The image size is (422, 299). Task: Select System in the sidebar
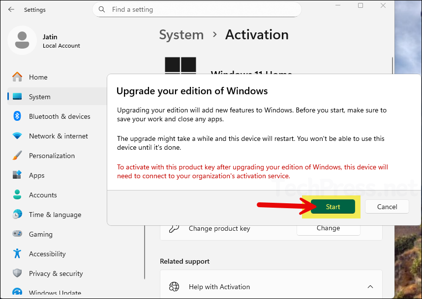click(x=58, y=97)
